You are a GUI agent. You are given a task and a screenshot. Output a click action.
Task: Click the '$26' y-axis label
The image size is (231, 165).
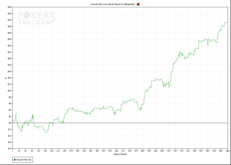click(10, 39)
